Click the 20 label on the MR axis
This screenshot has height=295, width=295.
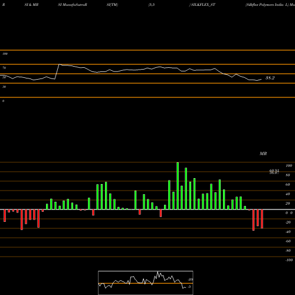[288, 204]
